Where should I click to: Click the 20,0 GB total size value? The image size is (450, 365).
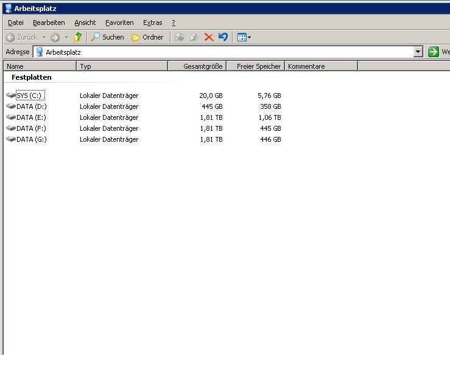pyautogui.click(x=211, y=96)
